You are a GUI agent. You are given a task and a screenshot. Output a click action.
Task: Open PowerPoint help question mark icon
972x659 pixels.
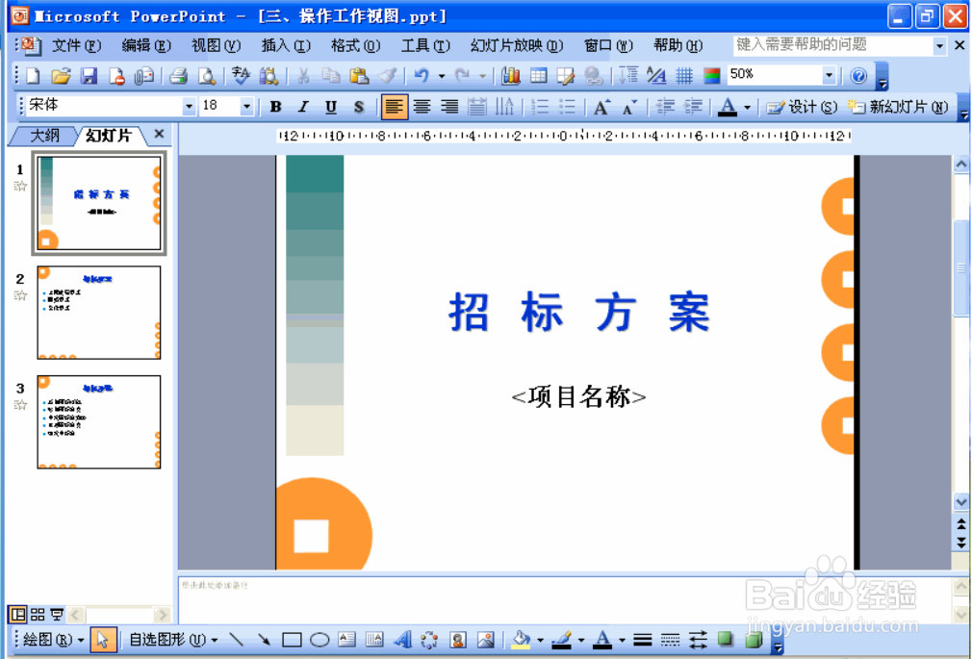(858, 76)
